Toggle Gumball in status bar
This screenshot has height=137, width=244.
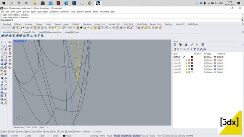[x=136, y=136]
